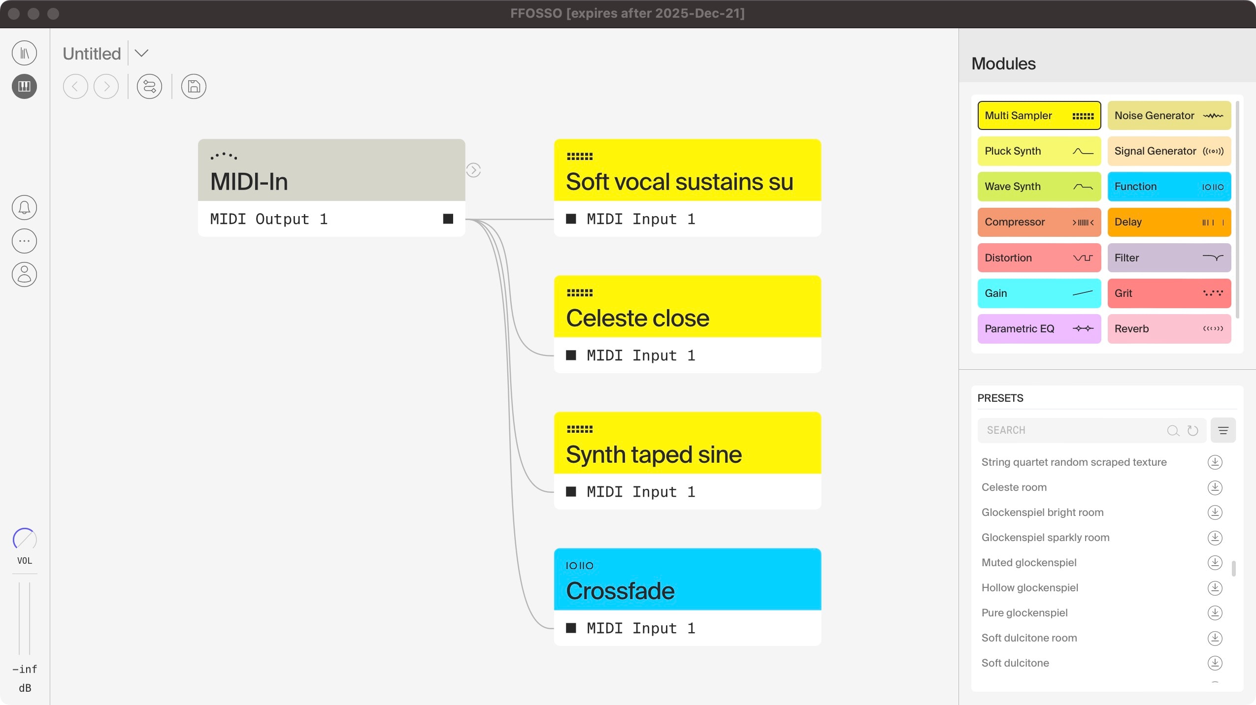Image resolution: width=1256 pixels, height=705 pixels.
Task: Toggle MIDI Input 1 on Crossfade module
Action: pyautogui.click(x=571, y=628)
